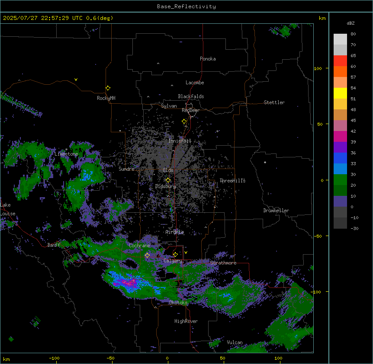Select the purple 36-39 dBZ legend swatch
This screenshot has width=373, height=364.
point(340,147)
